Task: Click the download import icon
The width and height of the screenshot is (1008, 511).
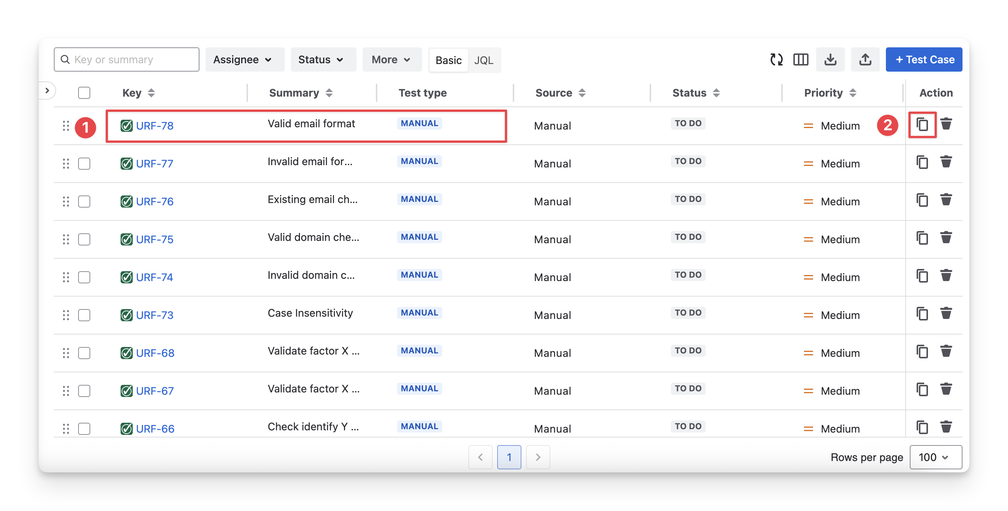Action: (x=830, y=59)
